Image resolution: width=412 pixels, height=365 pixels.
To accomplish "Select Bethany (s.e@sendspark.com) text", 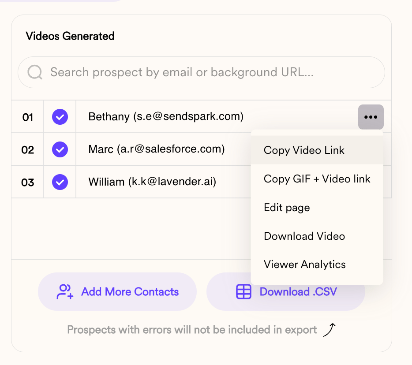I will point(166,116).
